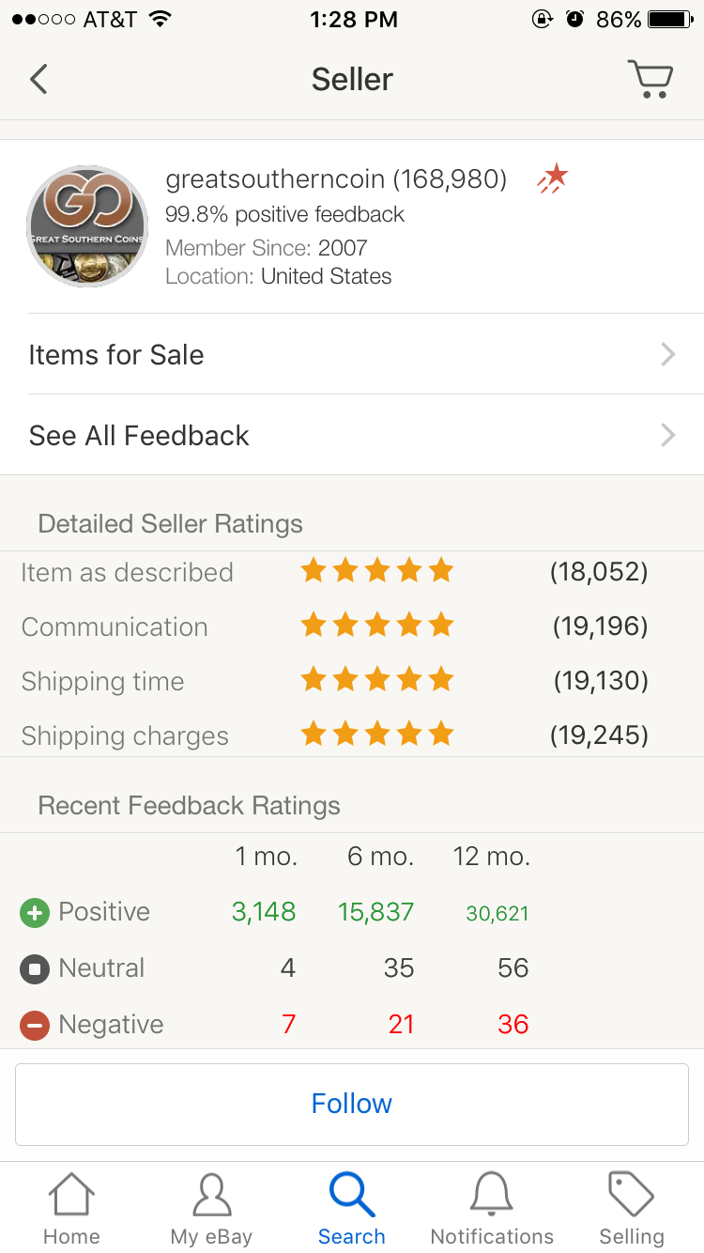Tap the greatsoutherncoin seller name
704x1253 pixels.
pyautogui.click(x=276, y=179)
